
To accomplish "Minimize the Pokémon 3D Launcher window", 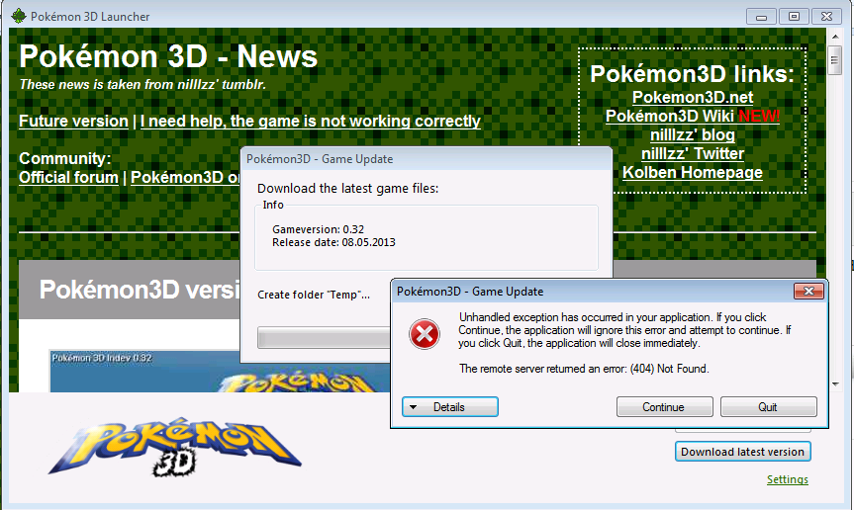I will click(761, 17).
